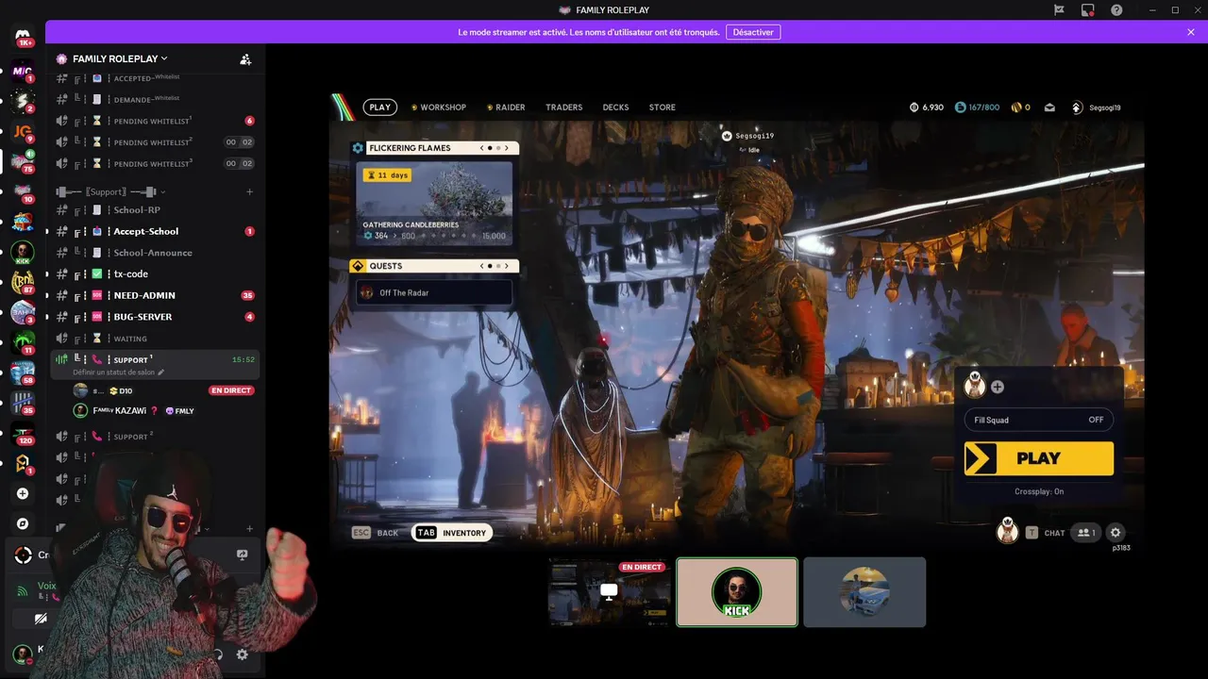Open the in-game CHAT button
The width and height of the screenshot is (1208, 679).
[1046, 533]
